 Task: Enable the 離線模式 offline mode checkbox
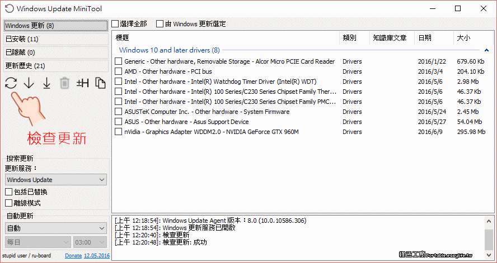click(x=9, y=203)
